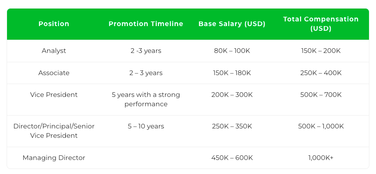
Task: Click the 200K – 300K base salary
Action: 232,95
